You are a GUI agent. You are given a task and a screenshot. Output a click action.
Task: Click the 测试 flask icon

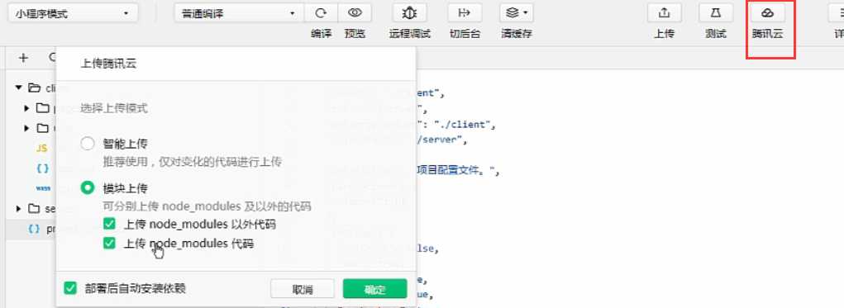pyautogui.click(x=716, y=13)
